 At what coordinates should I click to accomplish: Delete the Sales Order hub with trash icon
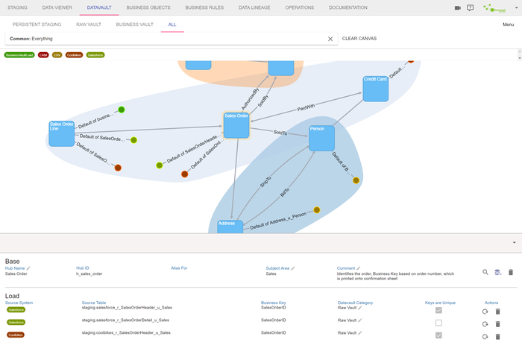pyautogui.click(x=511, y=272)
